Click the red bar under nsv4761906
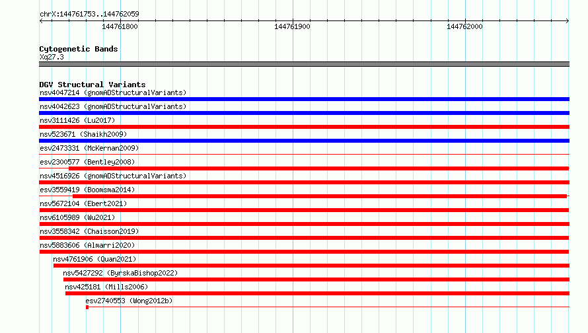 click(311, 266)
